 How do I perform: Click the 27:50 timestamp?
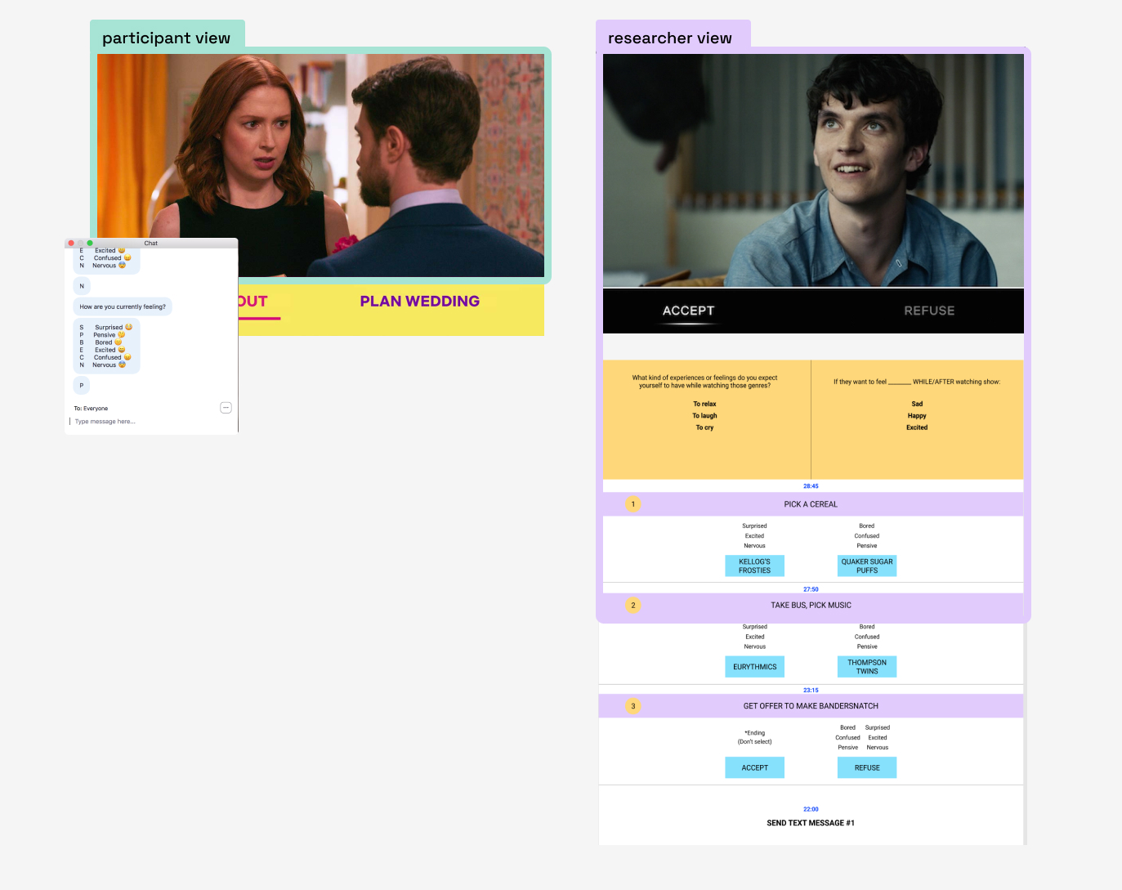click(811, 589)
